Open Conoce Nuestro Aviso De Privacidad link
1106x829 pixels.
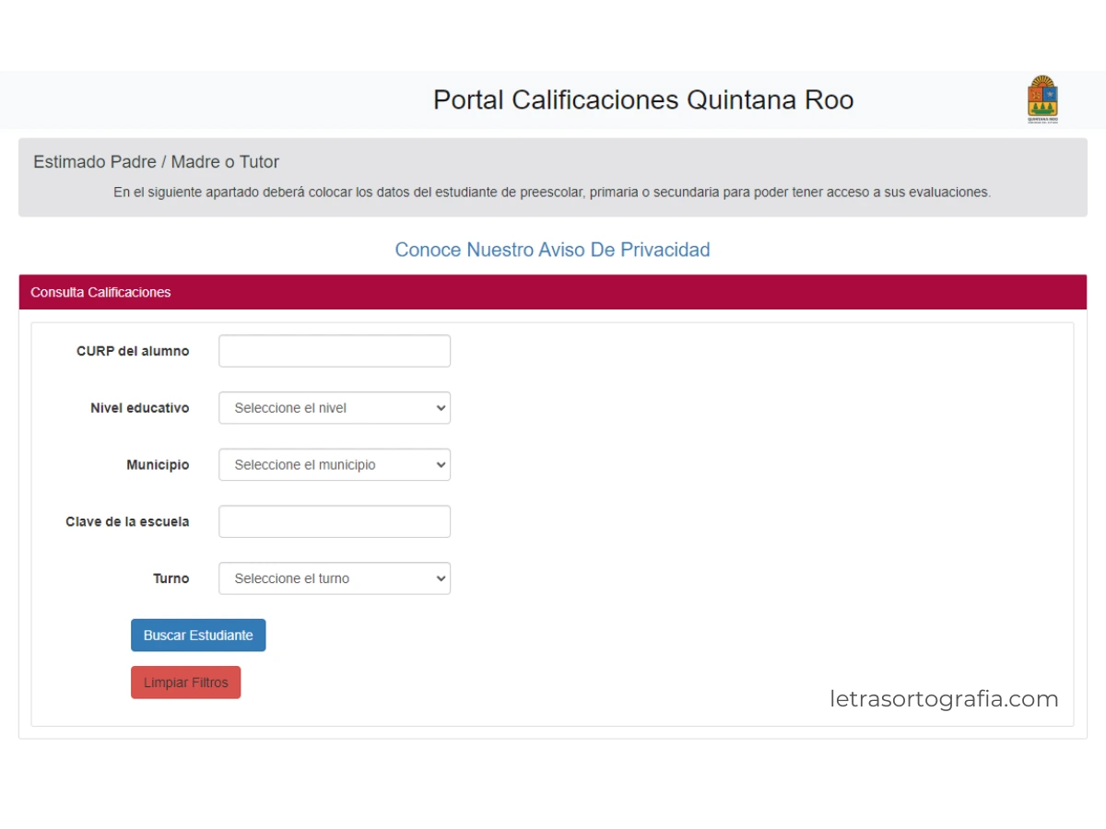point(552,250)
